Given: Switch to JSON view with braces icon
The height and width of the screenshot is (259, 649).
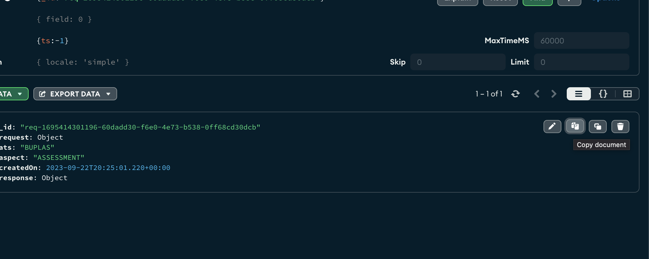Looking at the screenshot, I should tap(603, 94).
